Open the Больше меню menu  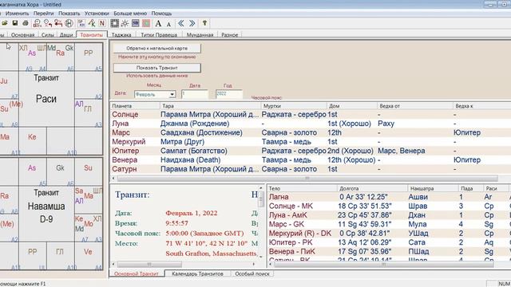[130, 14]
